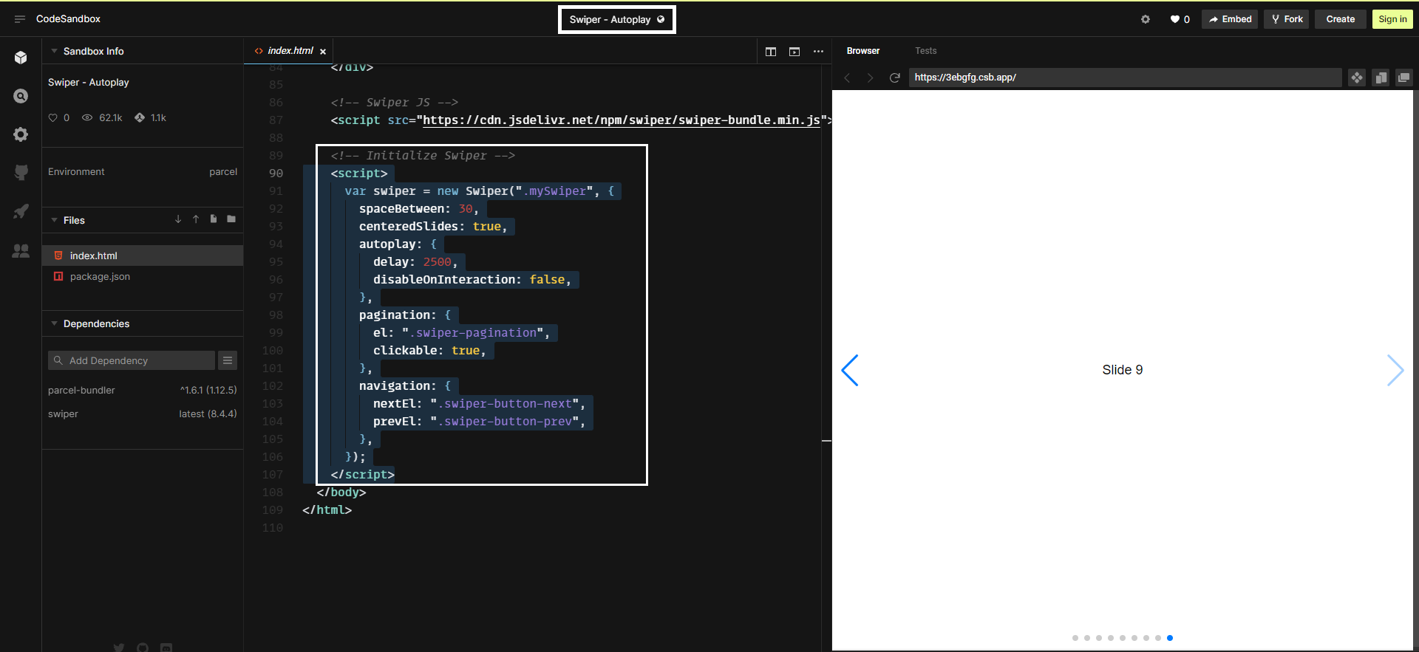Click the Embed button

coord(1230,19)
